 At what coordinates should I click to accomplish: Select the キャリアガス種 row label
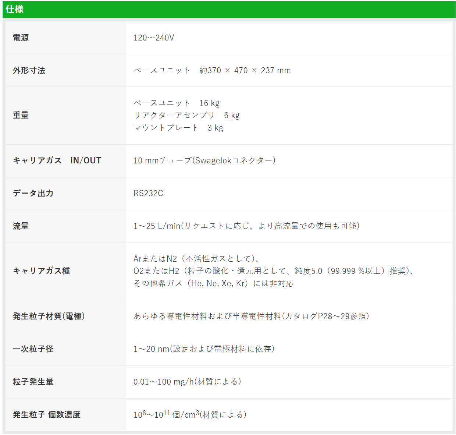[x=42, y=271]
